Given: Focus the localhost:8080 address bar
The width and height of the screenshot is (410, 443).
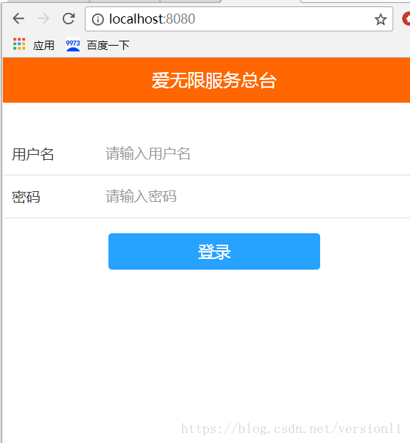Looking at the screenshot, I should pos(239,19).
